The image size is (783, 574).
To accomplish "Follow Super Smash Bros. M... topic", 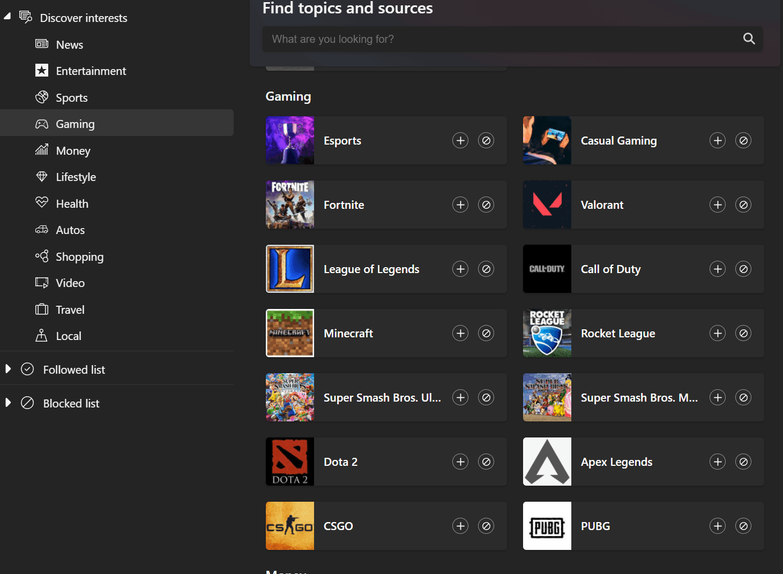I will point(718,397).
